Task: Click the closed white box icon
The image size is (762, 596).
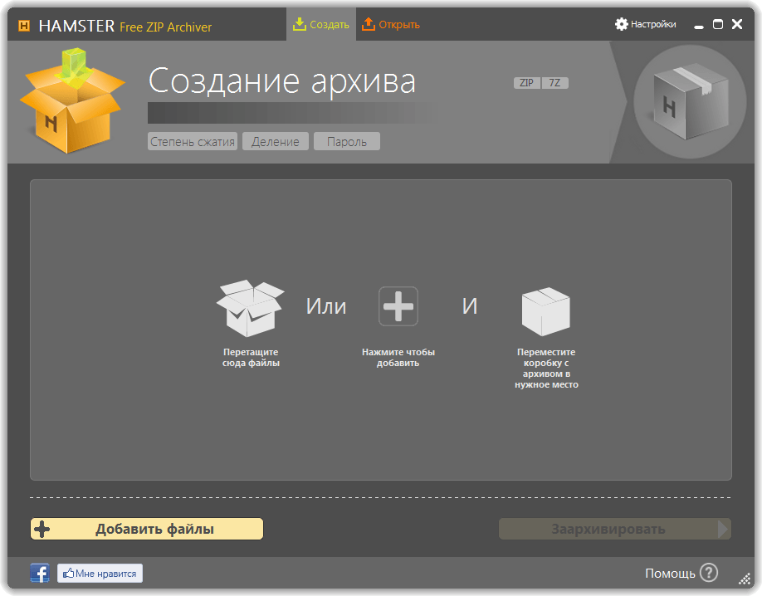Action: pos(545,311)
